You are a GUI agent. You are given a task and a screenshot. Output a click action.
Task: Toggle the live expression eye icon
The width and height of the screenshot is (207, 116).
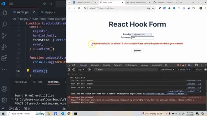pos(89,70)
